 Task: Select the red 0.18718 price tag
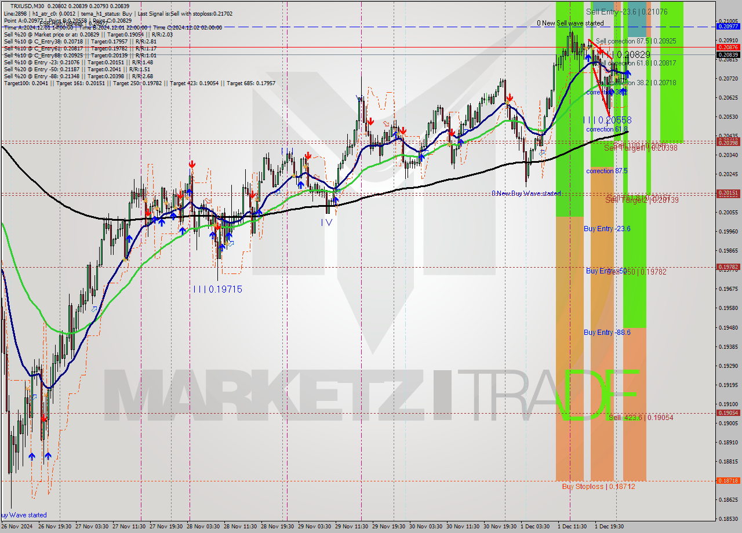point(728,481)
